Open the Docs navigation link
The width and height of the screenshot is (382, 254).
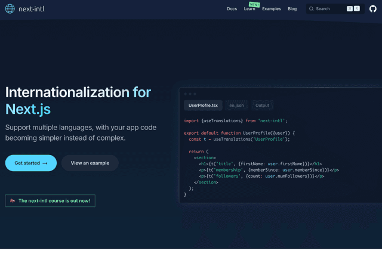(232, 9)
